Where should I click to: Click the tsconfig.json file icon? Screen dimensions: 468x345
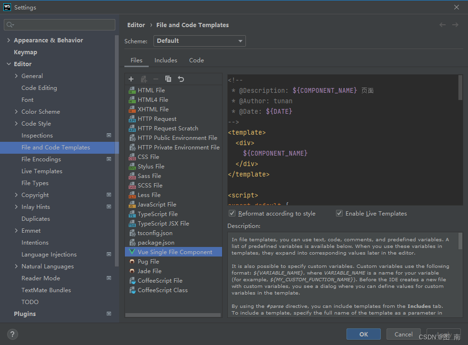(x=132, y=233)
